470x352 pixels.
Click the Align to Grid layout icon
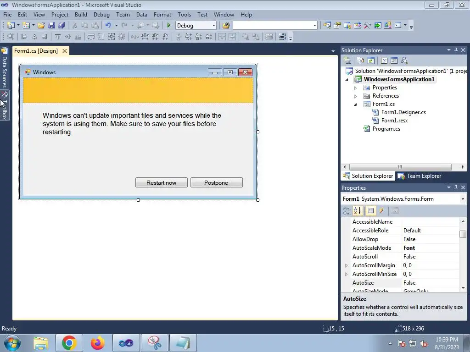[x=11, y=37]
